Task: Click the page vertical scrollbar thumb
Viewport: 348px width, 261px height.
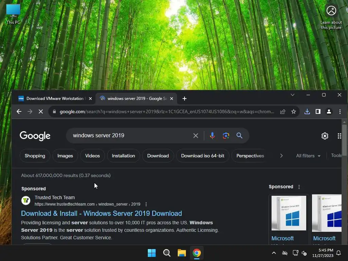Action: pos(344,140)
